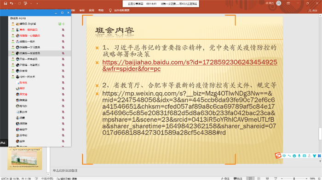Click the Undo arrow icon
This screenshot has height=180, width=322.
(x=11, y=3)
